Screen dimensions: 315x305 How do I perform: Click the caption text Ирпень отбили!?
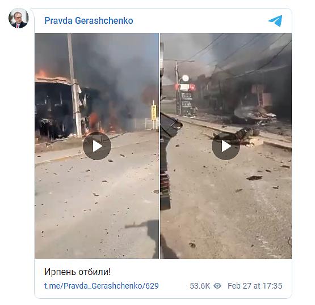pyautogui.click(x=77, y=272)
